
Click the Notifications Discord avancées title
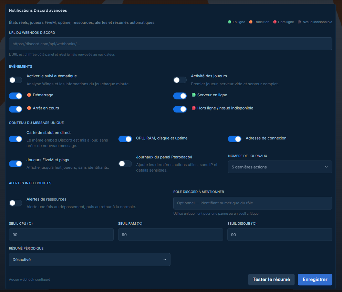[x=38, y=10]
